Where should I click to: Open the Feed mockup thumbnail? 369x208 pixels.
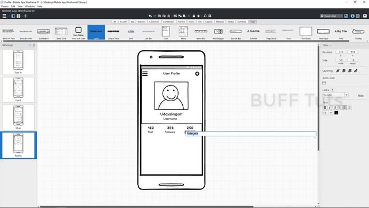tap(18, 90)
